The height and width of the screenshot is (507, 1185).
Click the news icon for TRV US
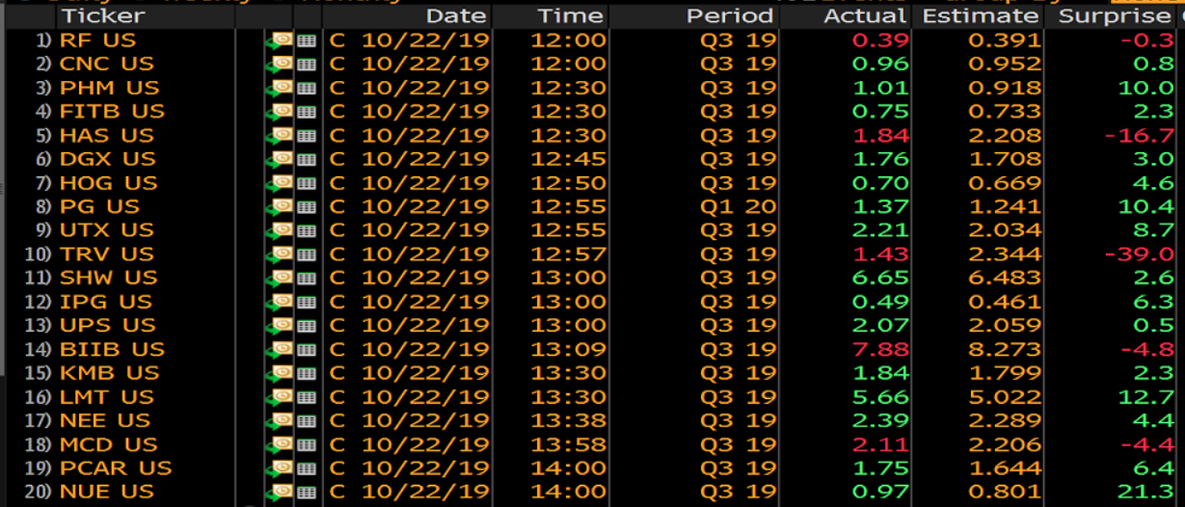tap(279, 254)
